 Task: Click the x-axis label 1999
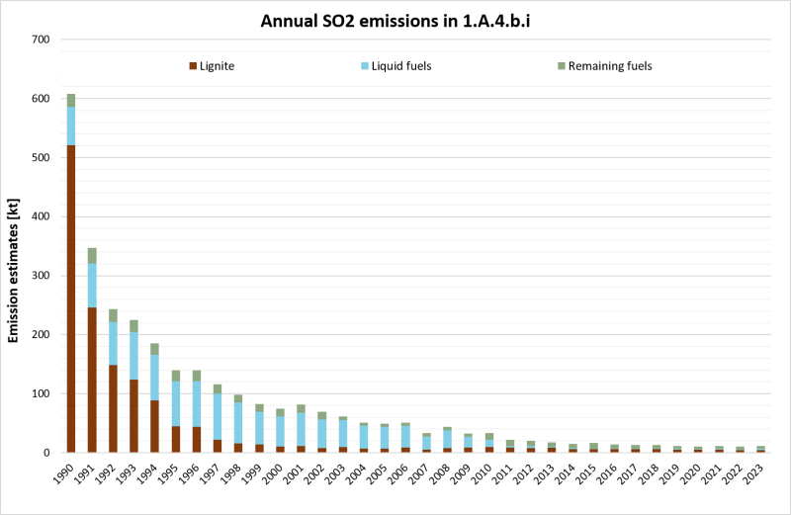pos(252,473)
